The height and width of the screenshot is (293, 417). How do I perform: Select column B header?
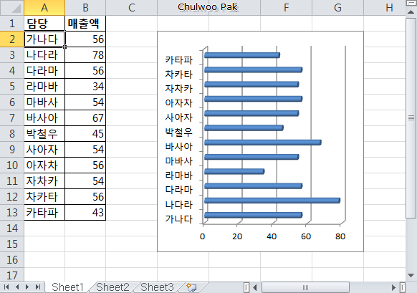click(85, 7)
